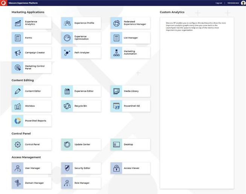The width and height of the screenshot is (246, 194).
Task: Log out of Sitecore
Action: [x=219, y=3]
